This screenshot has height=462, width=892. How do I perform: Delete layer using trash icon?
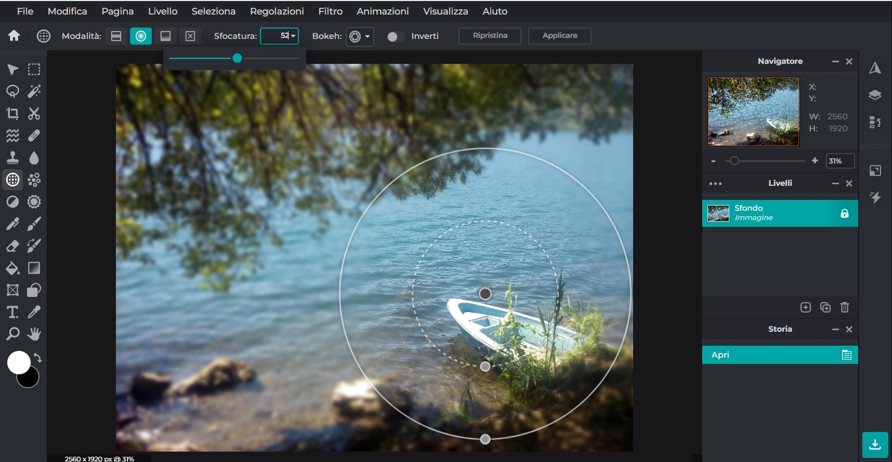(845, 307)
